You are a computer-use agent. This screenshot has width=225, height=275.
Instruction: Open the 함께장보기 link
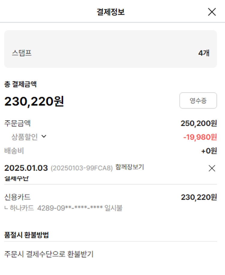coord(130,167)
